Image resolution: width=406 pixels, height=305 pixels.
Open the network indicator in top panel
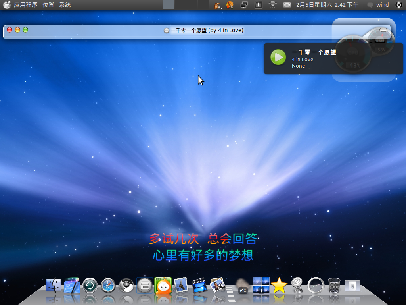pos(273,5)
